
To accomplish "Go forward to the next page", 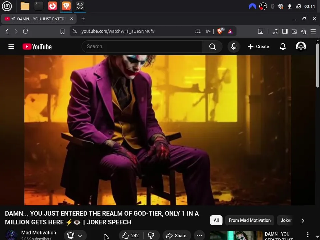I will coord(16,31).
